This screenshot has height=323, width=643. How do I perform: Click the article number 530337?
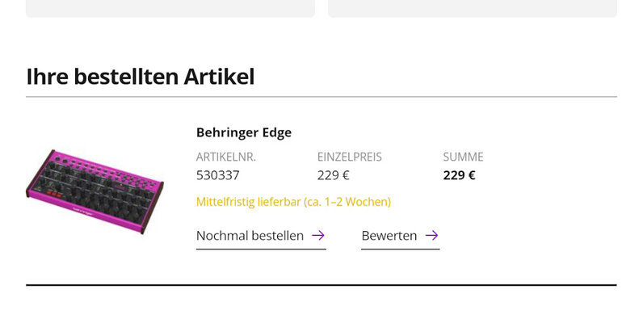218,175
